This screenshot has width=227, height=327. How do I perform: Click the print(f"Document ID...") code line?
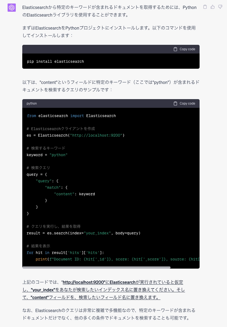(118, 259)
